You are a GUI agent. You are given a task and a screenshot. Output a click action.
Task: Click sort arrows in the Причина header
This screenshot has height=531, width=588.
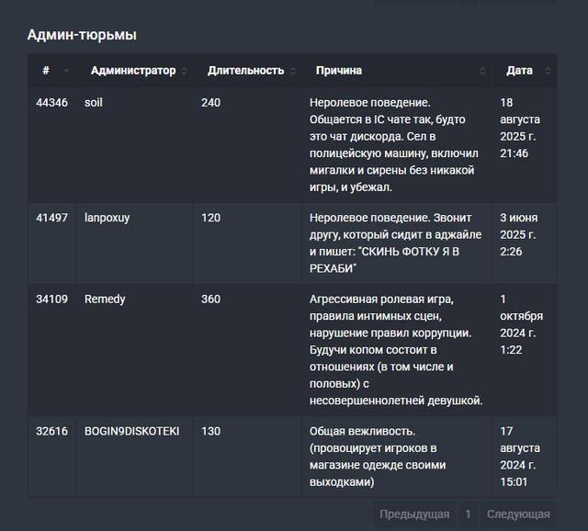(482, 71)
